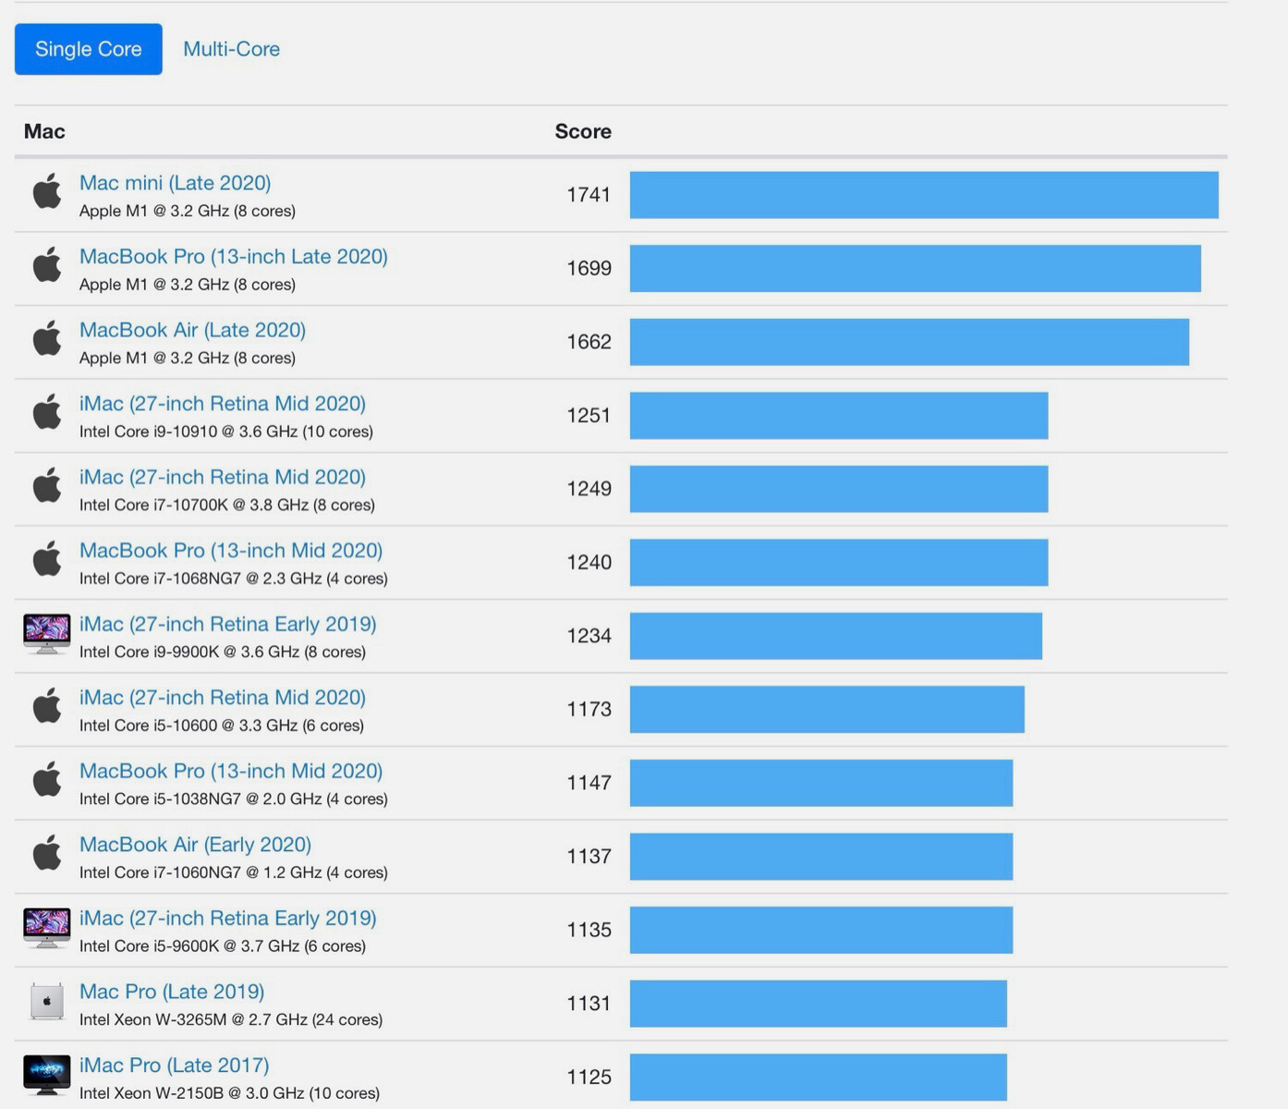1288x1109 pixels.
Task: Click the score value 1662
Action: [589, 341]
